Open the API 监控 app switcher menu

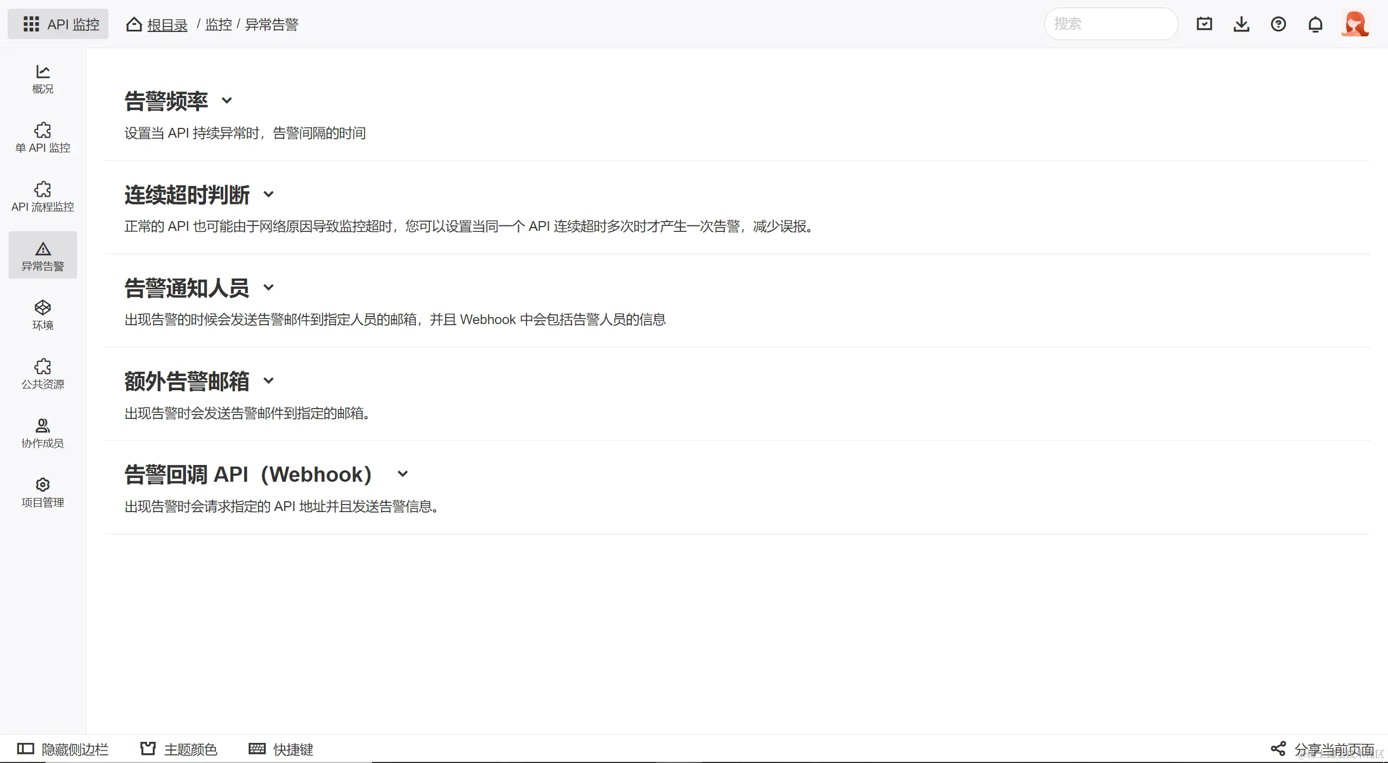coord(58,24)
